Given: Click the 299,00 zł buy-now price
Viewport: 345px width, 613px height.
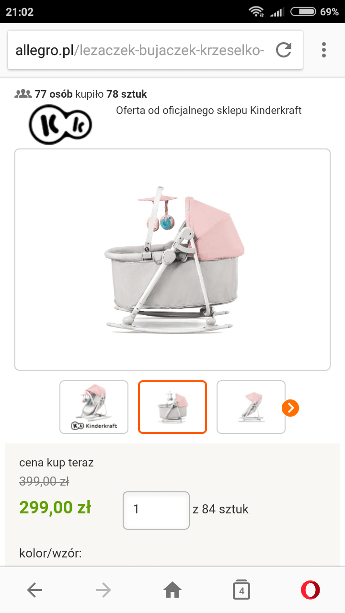Looking at the screenshot, I should (x=55, y=507).
